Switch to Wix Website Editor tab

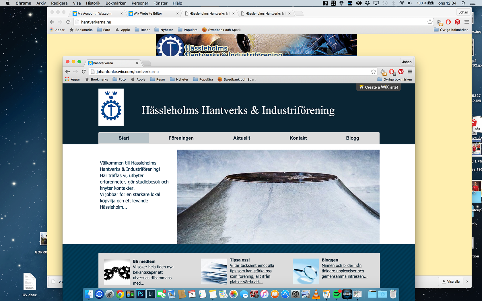click(153, 13)
